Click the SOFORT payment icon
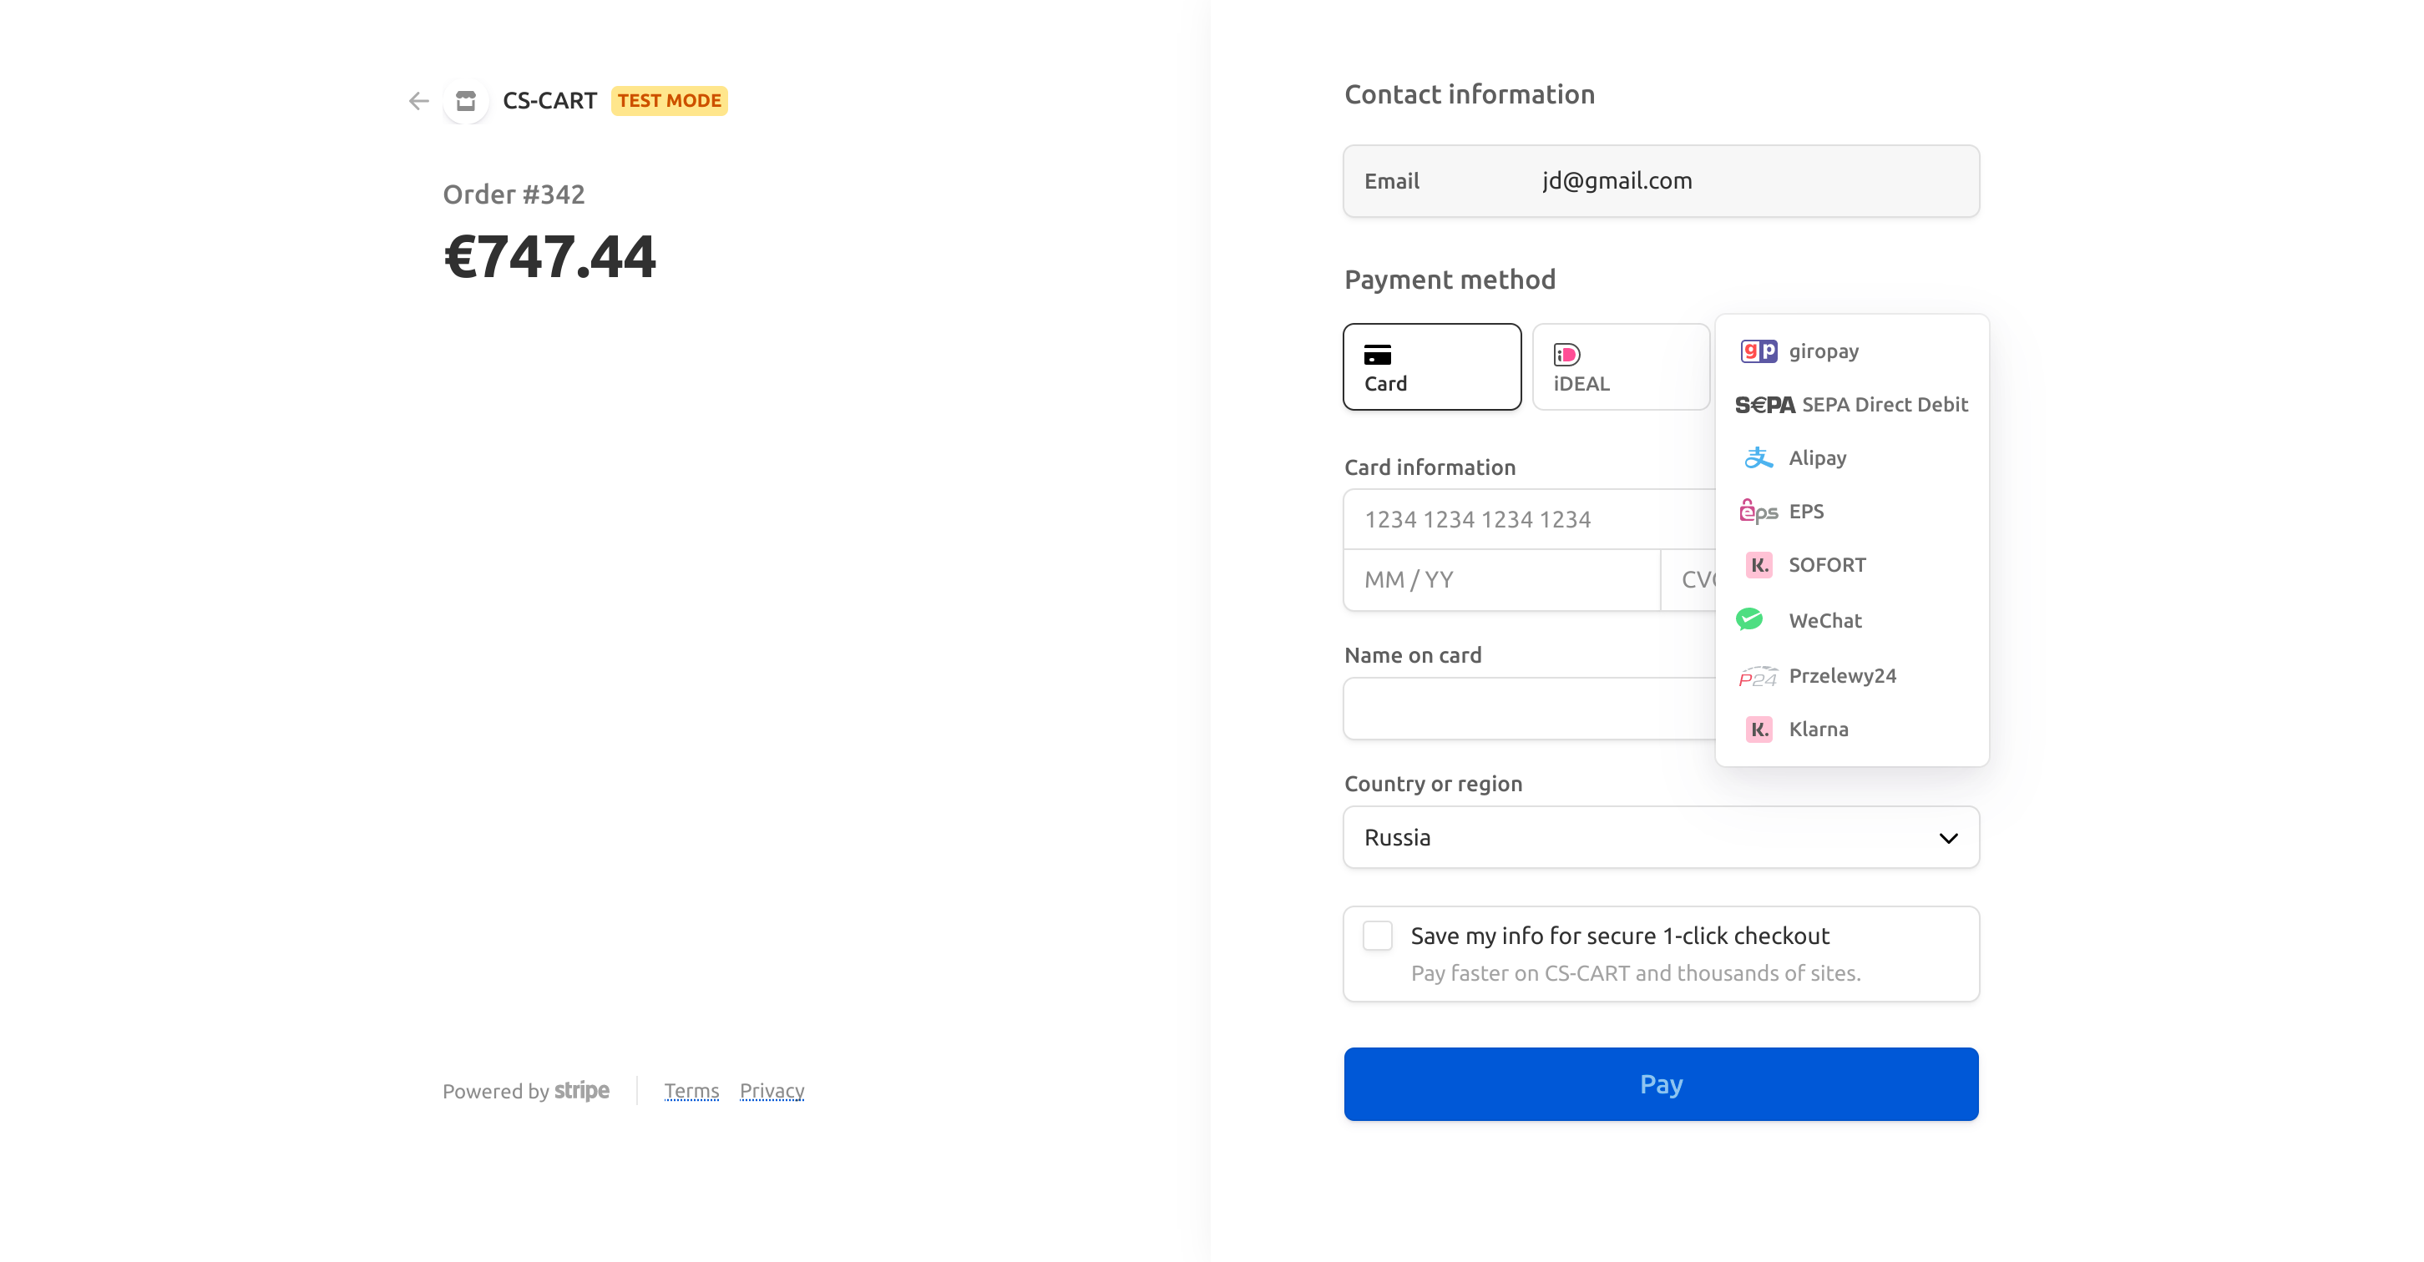Image resolution: width=2424 pixels, height=1262 pixels. [1759, 565]
